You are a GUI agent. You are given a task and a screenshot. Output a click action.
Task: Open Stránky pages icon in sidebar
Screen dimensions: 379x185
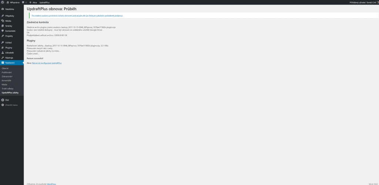(3, 26)
